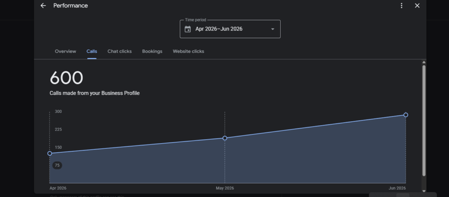Click the May 2026 axis label
Screen dimensions: 449x197
click(225, 188)
